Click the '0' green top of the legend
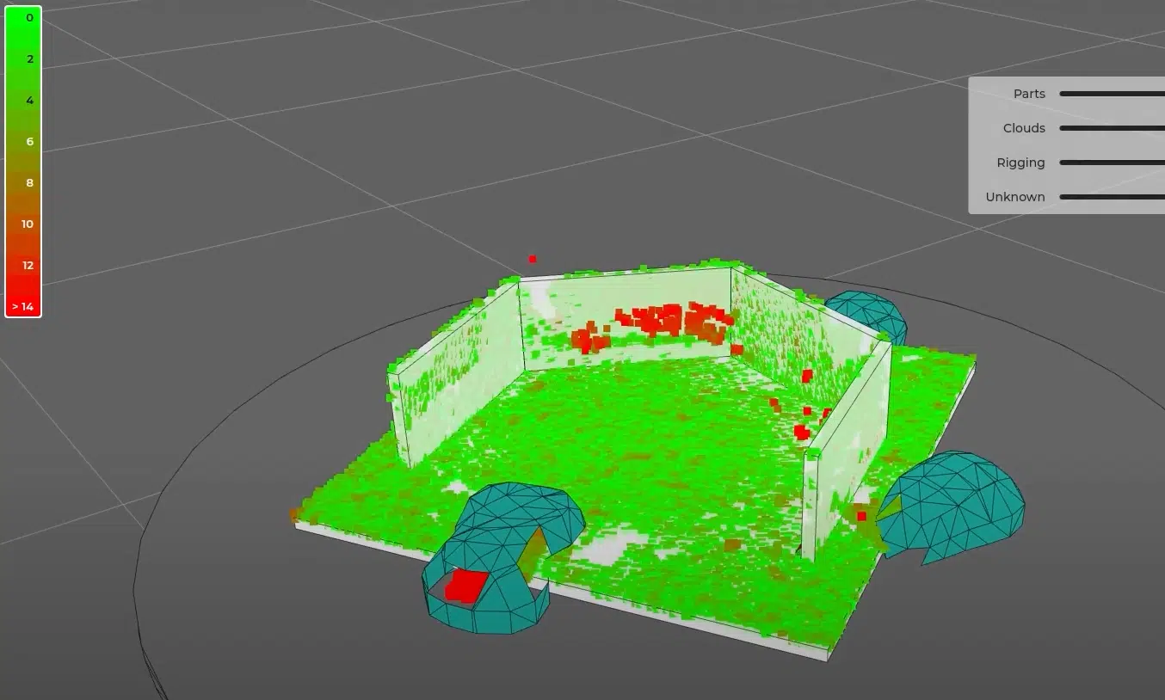This screenshot has width=1165, height=700. (29, 18)
